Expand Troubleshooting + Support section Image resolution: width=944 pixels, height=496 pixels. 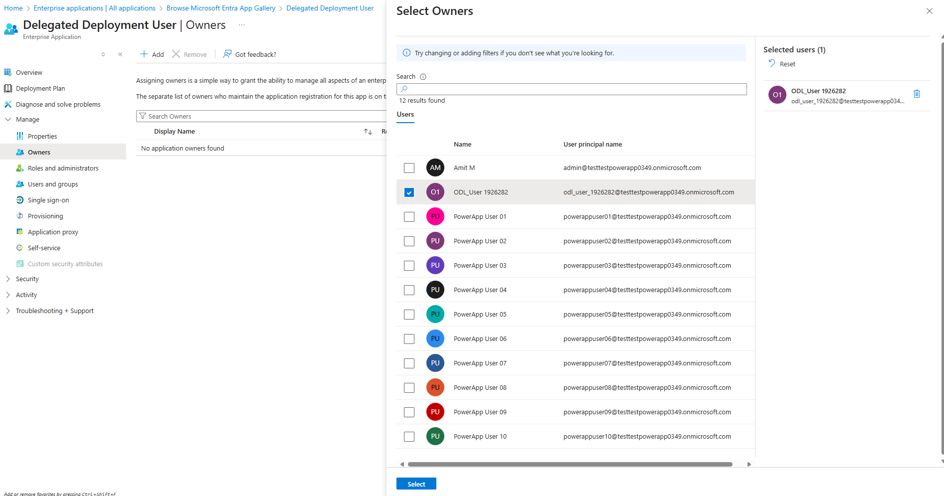click(8, 311)
